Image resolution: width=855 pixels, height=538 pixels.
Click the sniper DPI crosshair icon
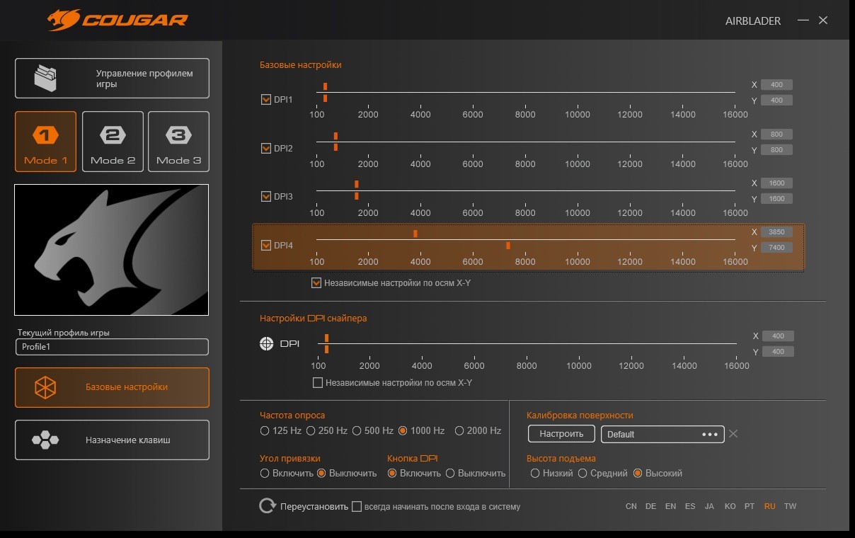(x=266, y=344)
